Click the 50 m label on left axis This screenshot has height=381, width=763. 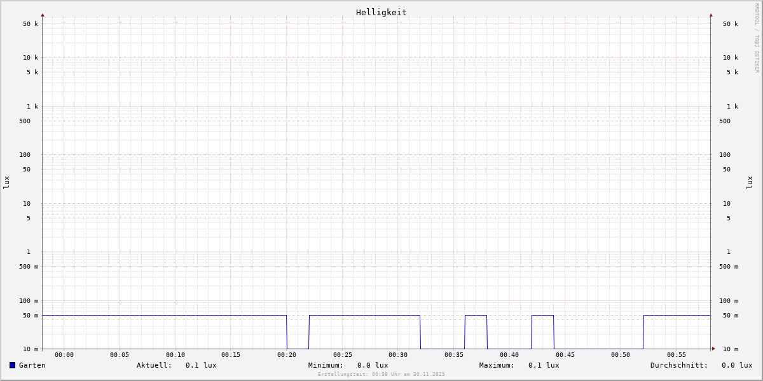click(31, 316)
